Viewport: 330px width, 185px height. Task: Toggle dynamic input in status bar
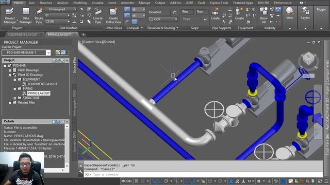pos(154,181)
